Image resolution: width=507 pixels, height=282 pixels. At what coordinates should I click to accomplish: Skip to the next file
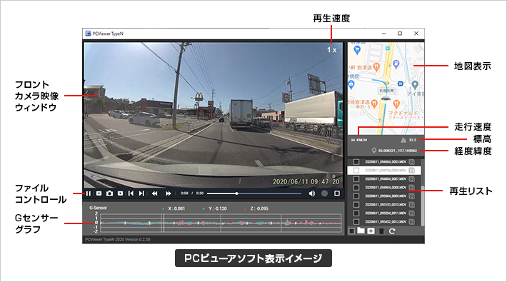(141, 193)
